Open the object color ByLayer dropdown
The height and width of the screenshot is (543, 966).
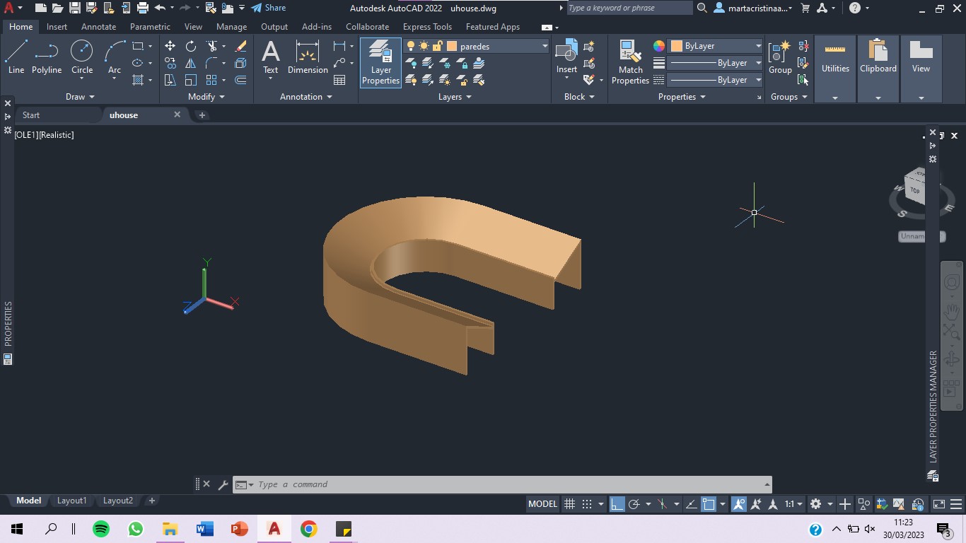point(758,46)
